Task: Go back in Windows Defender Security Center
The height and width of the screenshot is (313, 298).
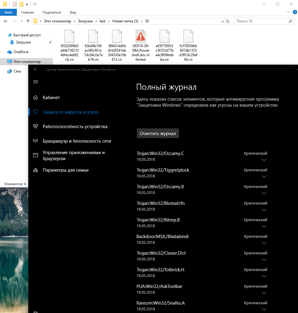Action: (x=36, y=69)
